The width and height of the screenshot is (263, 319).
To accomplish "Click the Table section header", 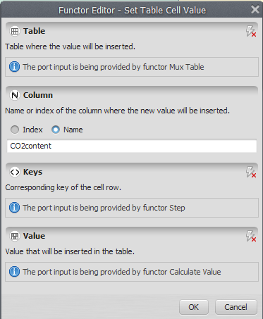I will 34,31.
